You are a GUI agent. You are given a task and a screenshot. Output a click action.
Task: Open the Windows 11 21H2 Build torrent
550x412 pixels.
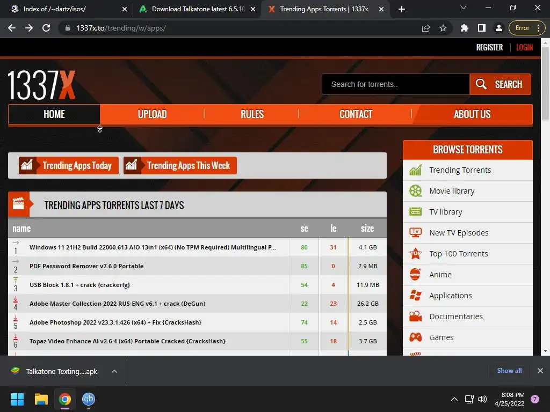(153, 247)
